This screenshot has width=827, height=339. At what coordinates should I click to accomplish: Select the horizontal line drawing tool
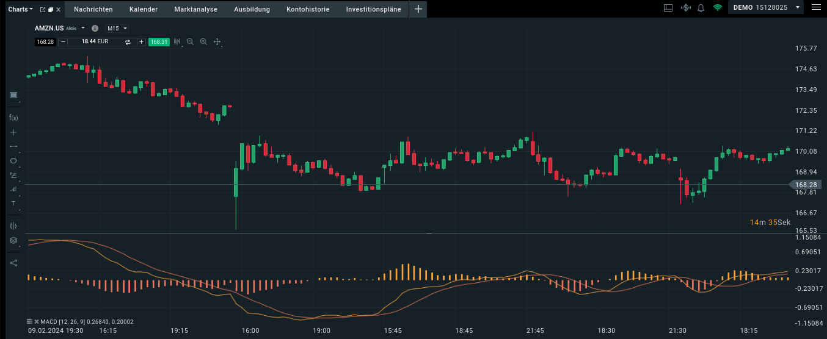13,147
